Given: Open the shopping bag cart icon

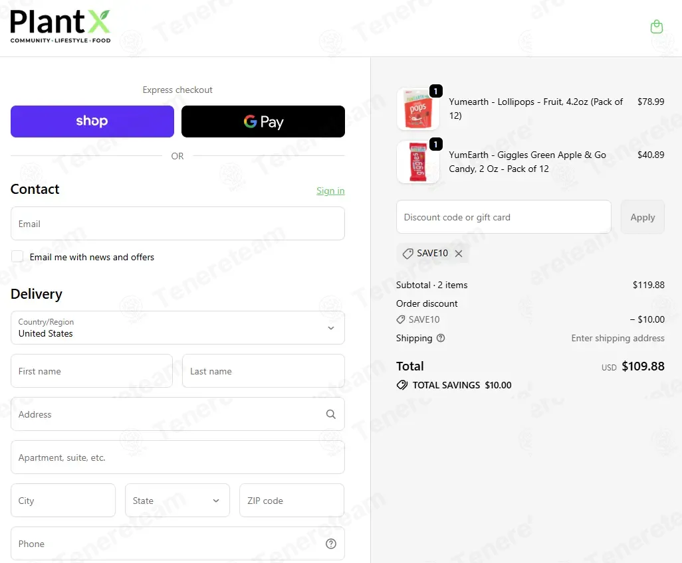Looking at the screenshot, I should [656, 27].
